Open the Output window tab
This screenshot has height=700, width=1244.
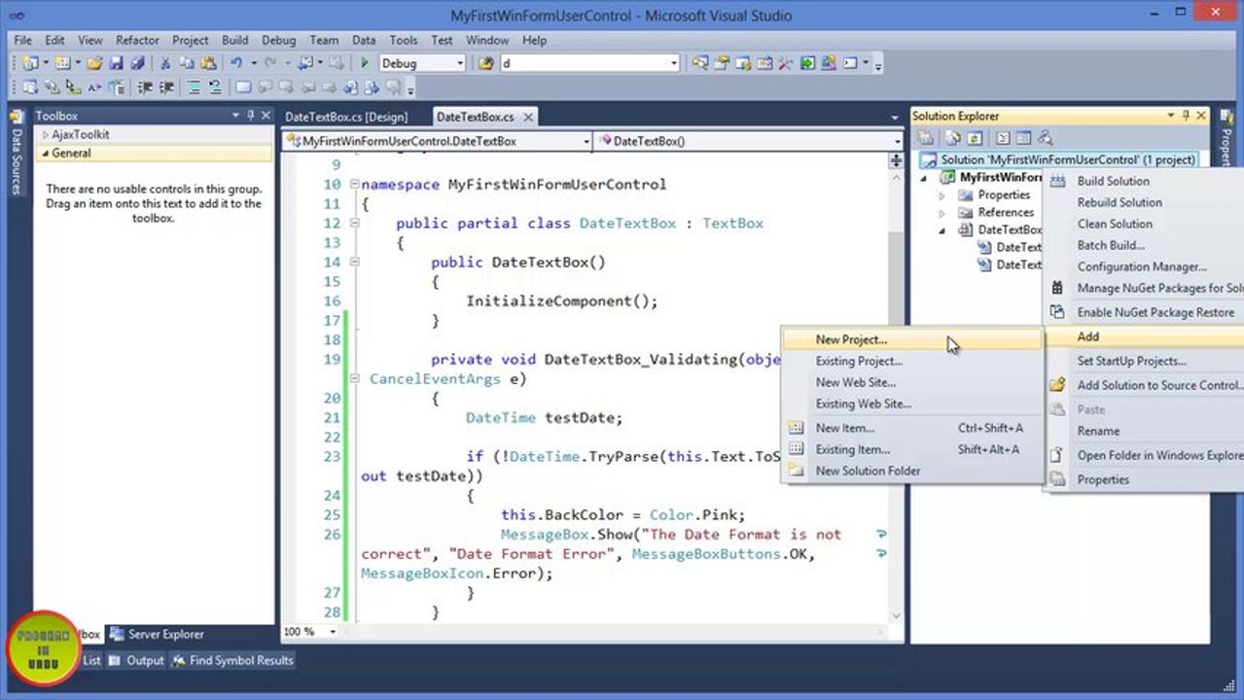tap(136, 660)
